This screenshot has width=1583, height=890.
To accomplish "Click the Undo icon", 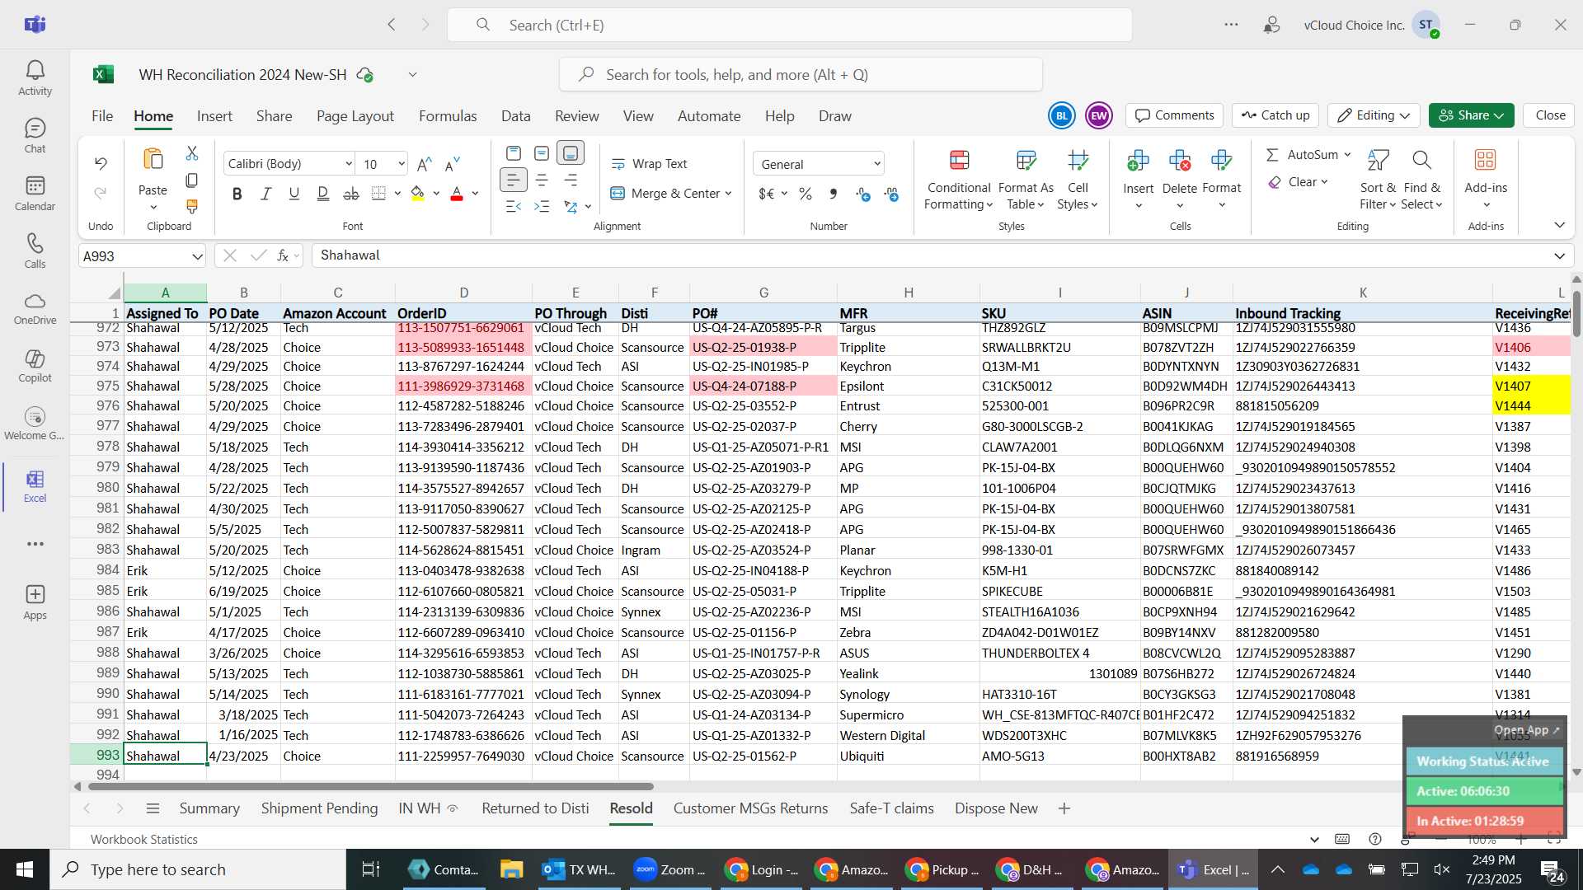I will tap(101, 163).
